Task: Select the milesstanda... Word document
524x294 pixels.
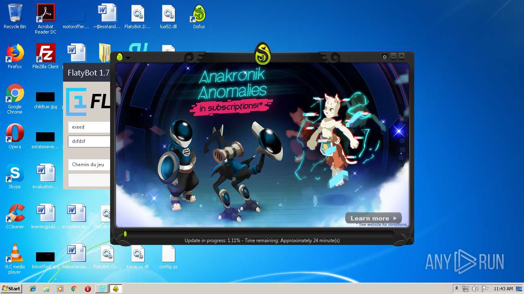Action: [76, 256]
